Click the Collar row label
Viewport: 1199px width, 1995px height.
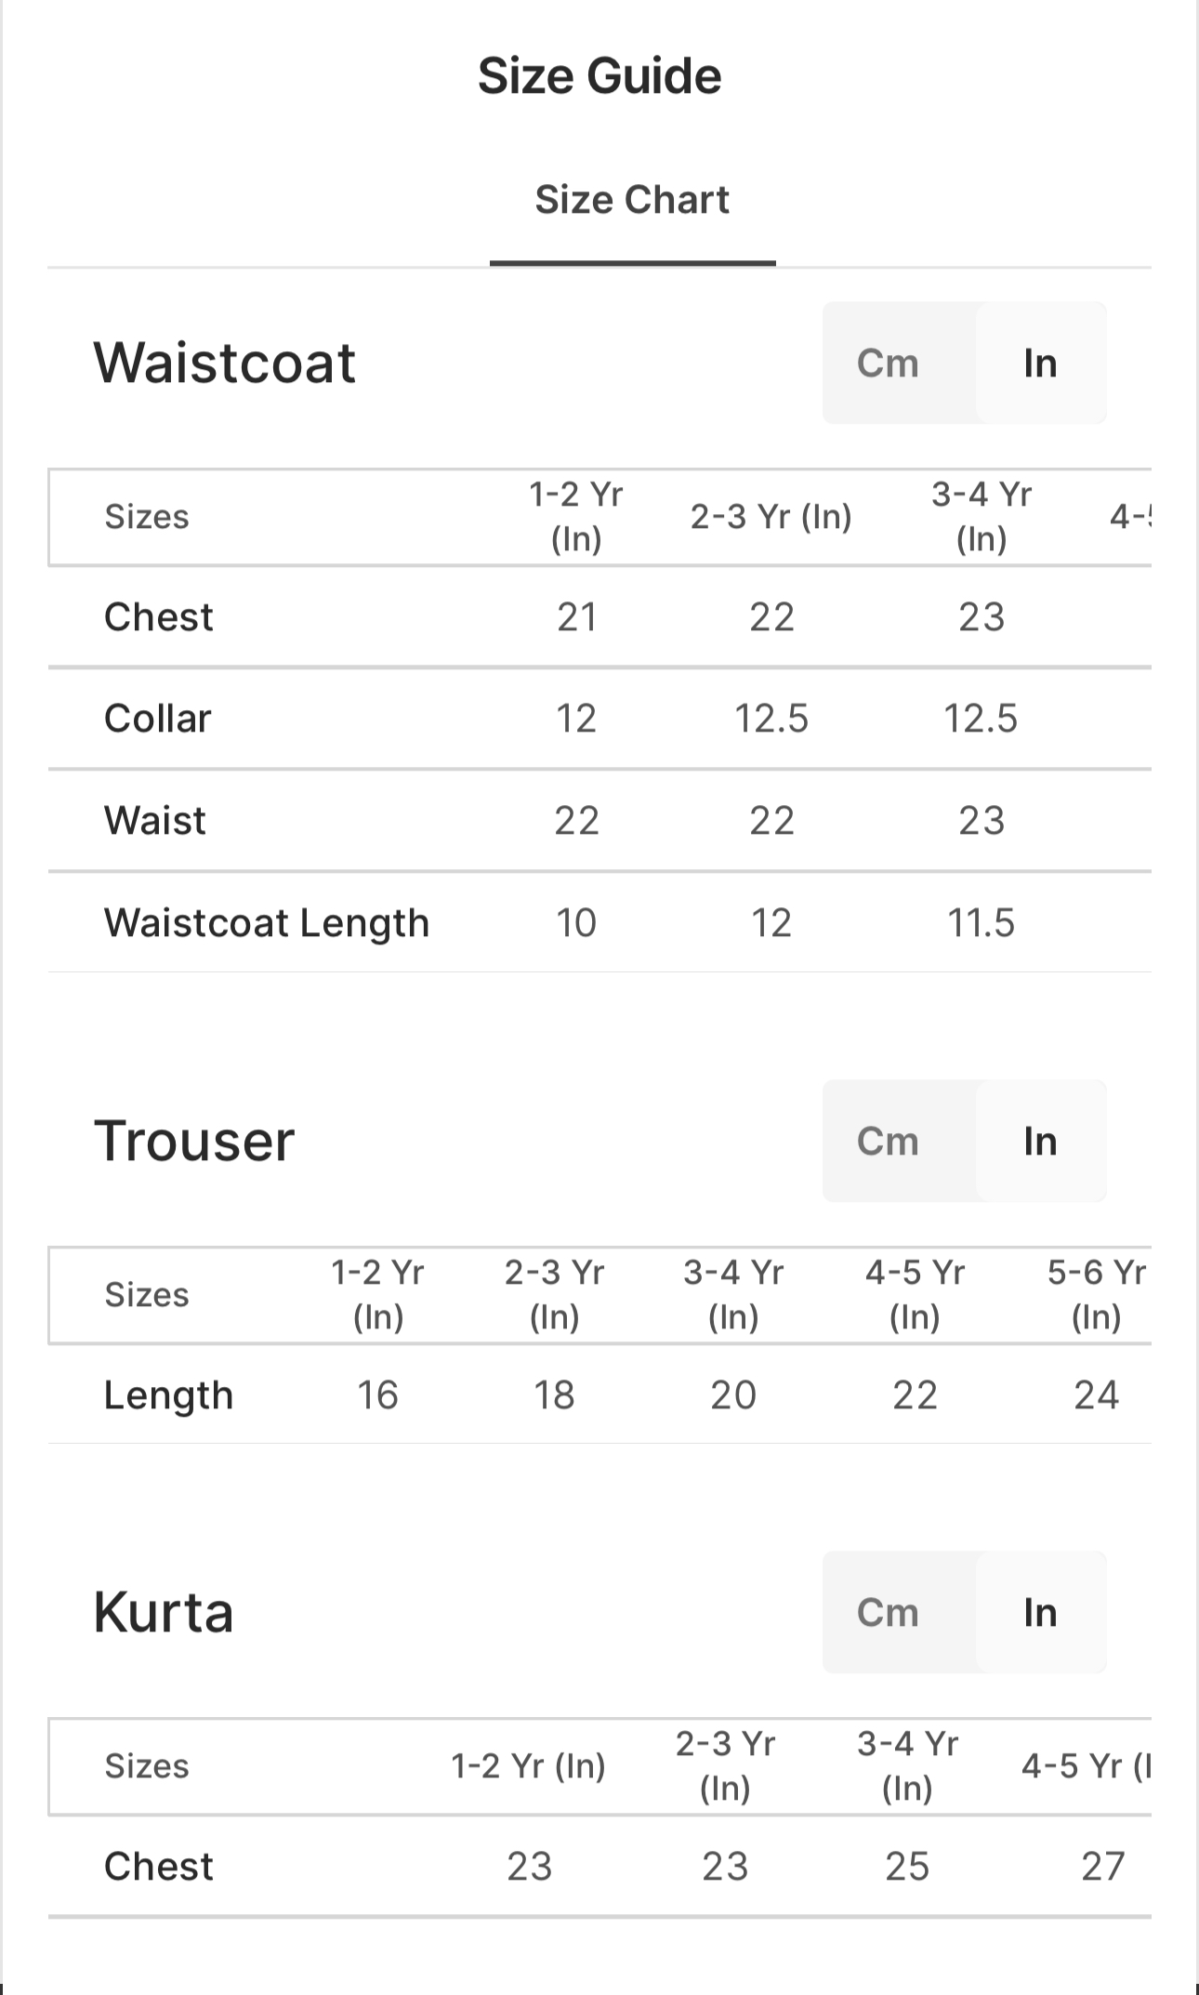click(x=158, y=719)
